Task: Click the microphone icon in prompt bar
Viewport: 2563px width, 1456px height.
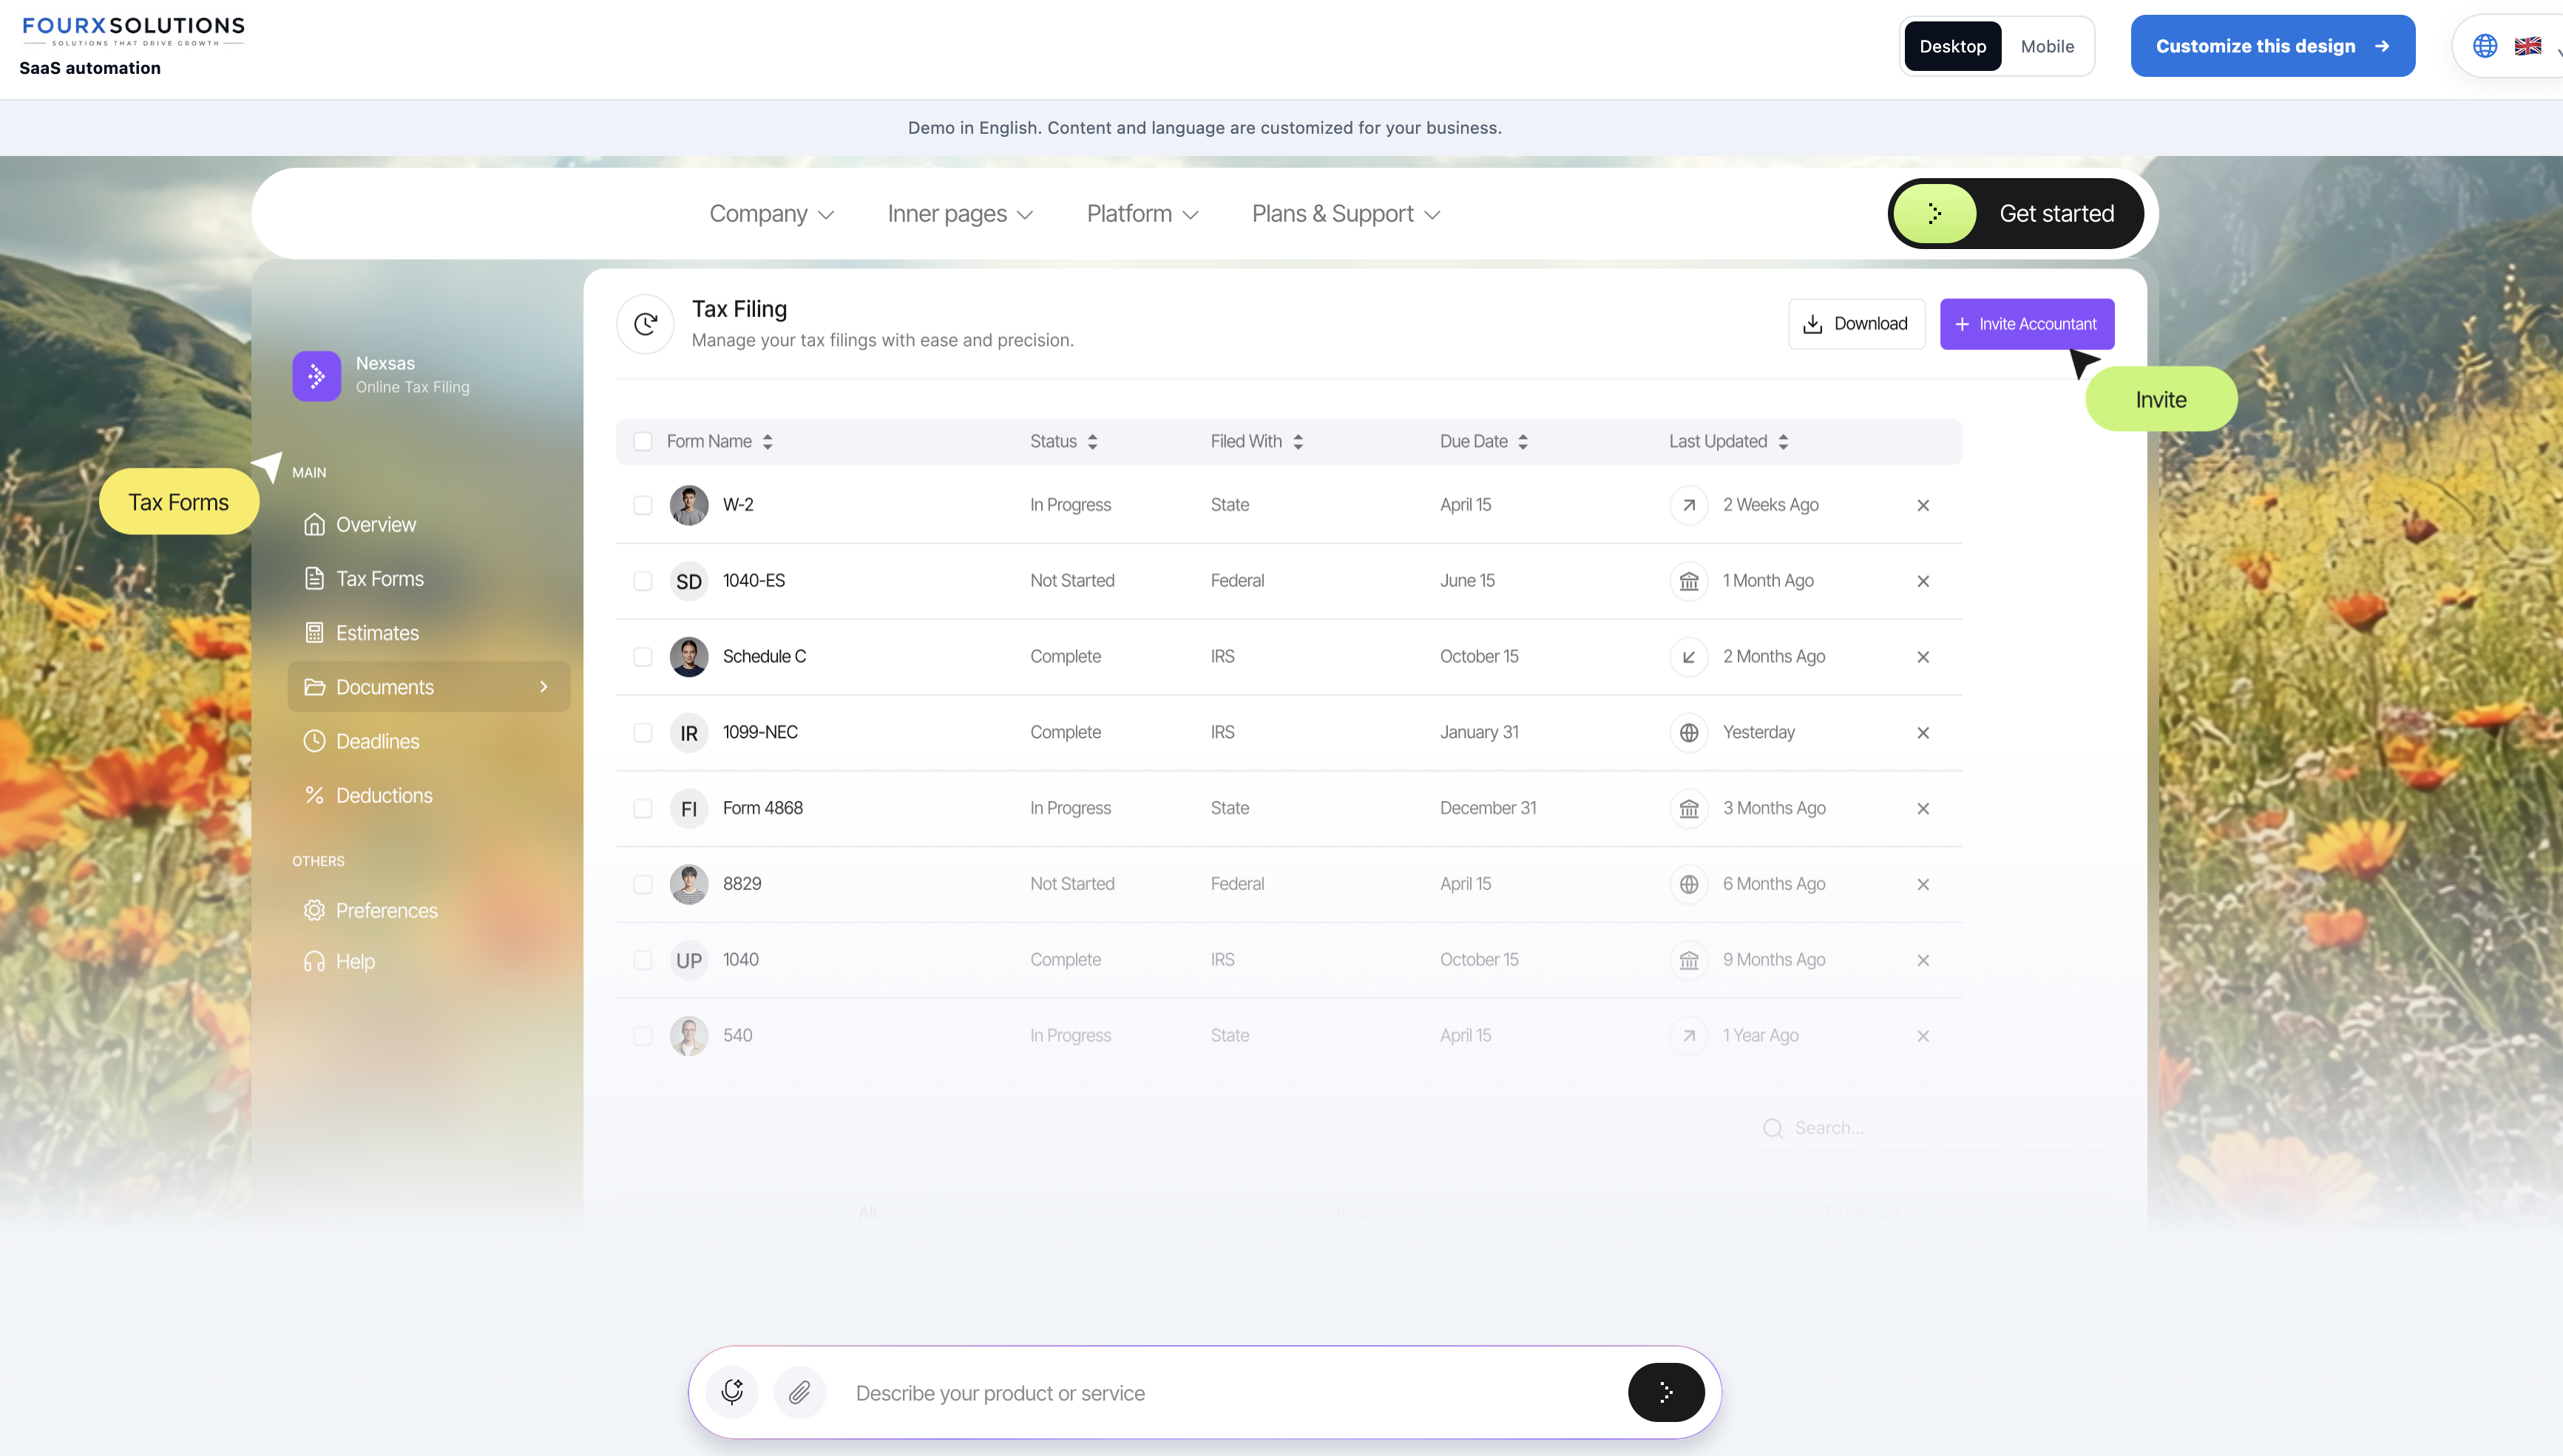Action: tap(732, 1392)
